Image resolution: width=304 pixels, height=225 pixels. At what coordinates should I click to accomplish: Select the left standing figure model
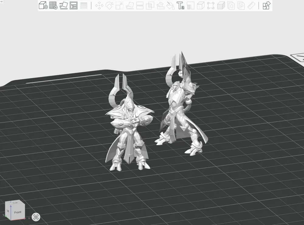coord(129,123)
